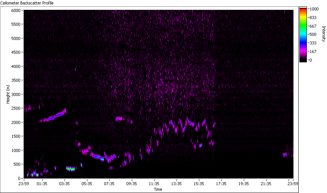Click the 0 height tick label
The height and width of the screenshot is (193, 327).
point(19,178)
